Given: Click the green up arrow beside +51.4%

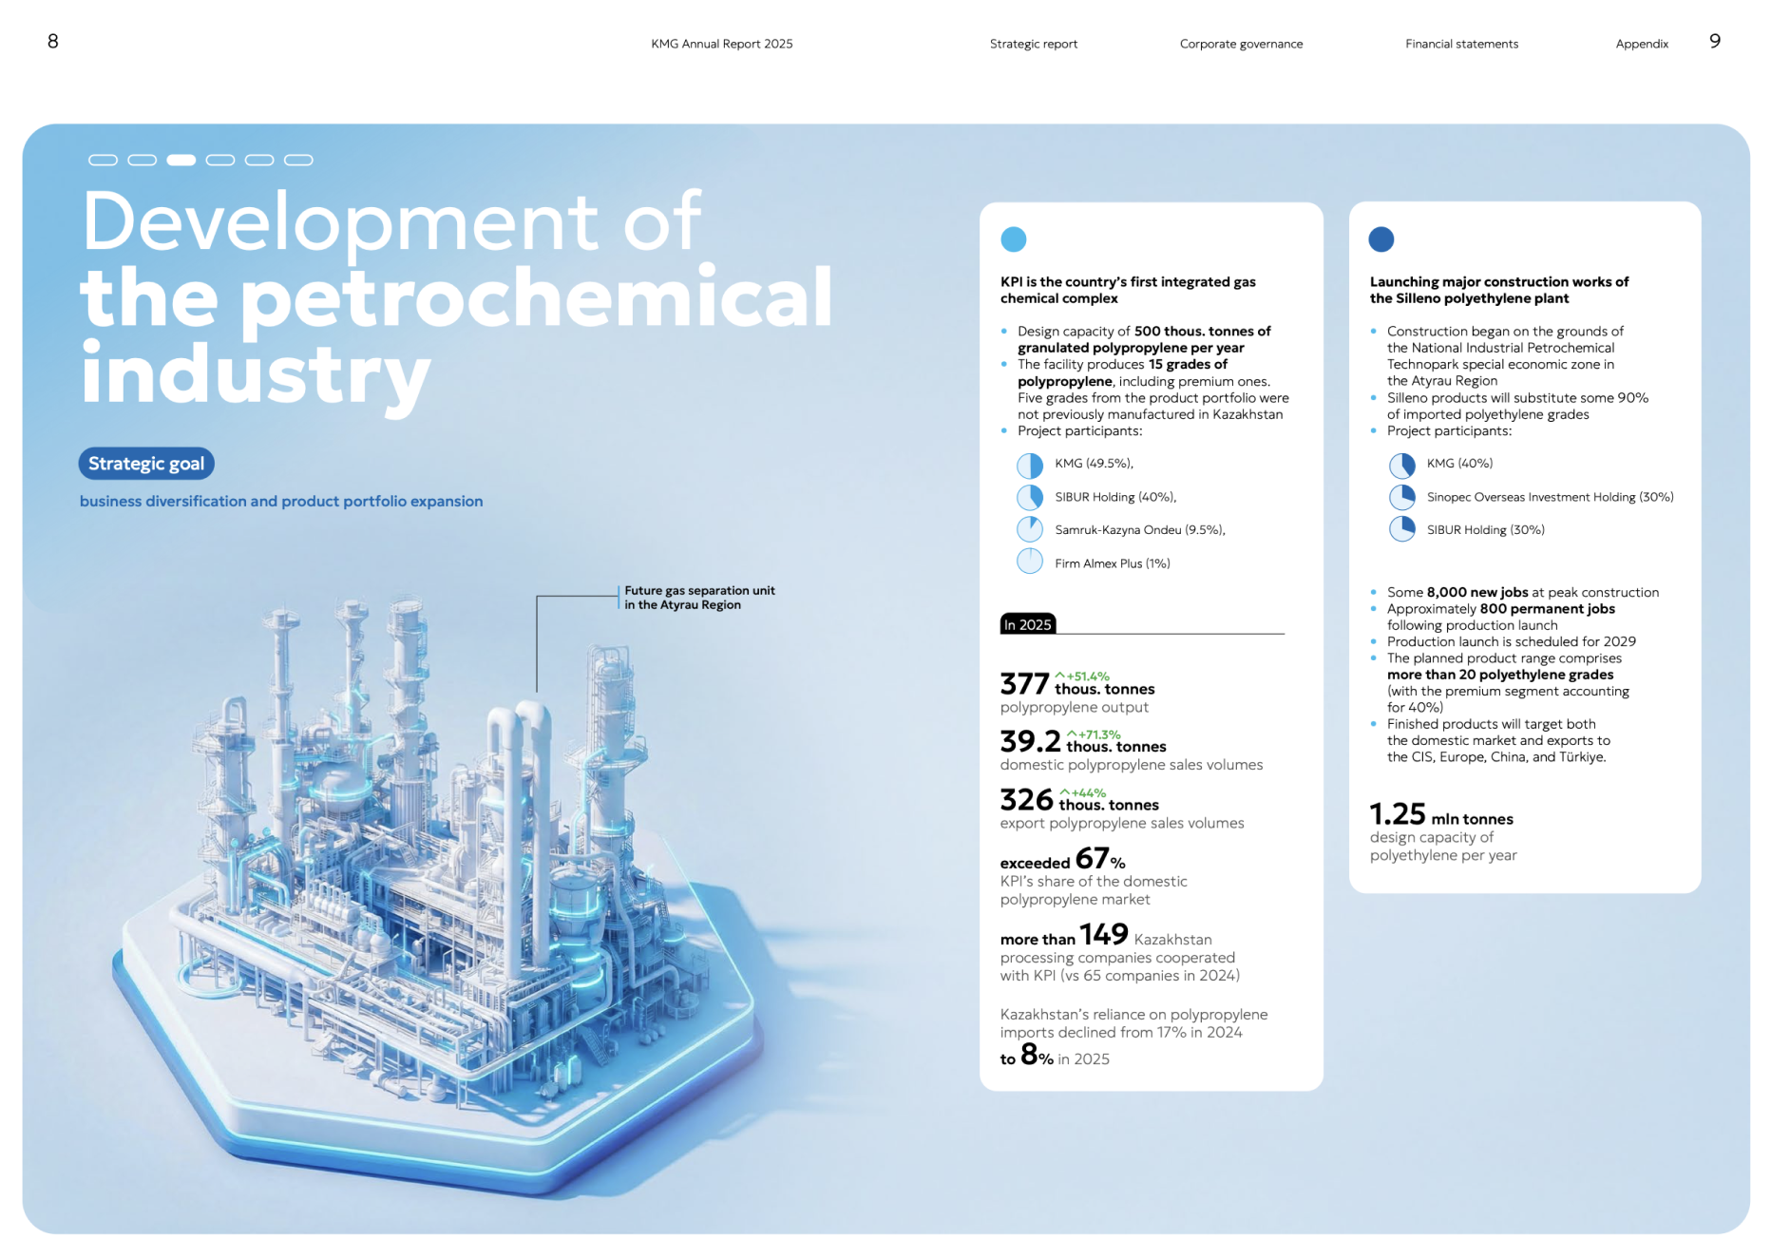Looking at the screenshot, I should [x=1060, y=676].
